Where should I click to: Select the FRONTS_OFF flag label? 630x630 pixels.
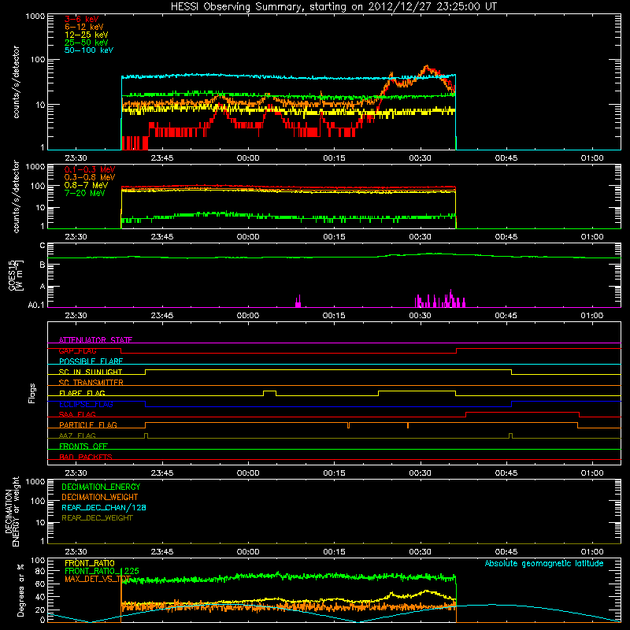[x=83, y=446]
